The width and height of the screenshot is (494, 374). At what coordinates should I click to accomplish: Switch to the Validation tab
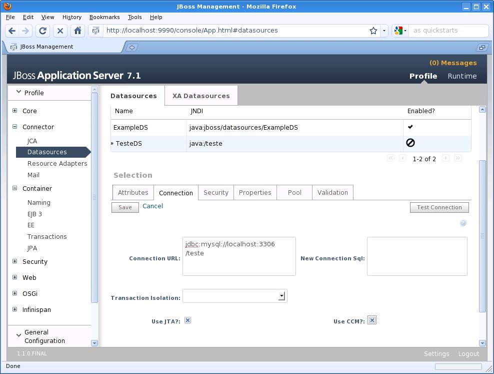pyautogui.click(x=332, y=192)
